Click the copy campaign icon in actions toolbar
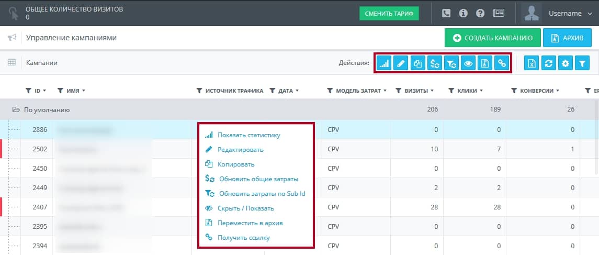Image resolution: width=599 pixels, height=255 pixels. point(417,63)
